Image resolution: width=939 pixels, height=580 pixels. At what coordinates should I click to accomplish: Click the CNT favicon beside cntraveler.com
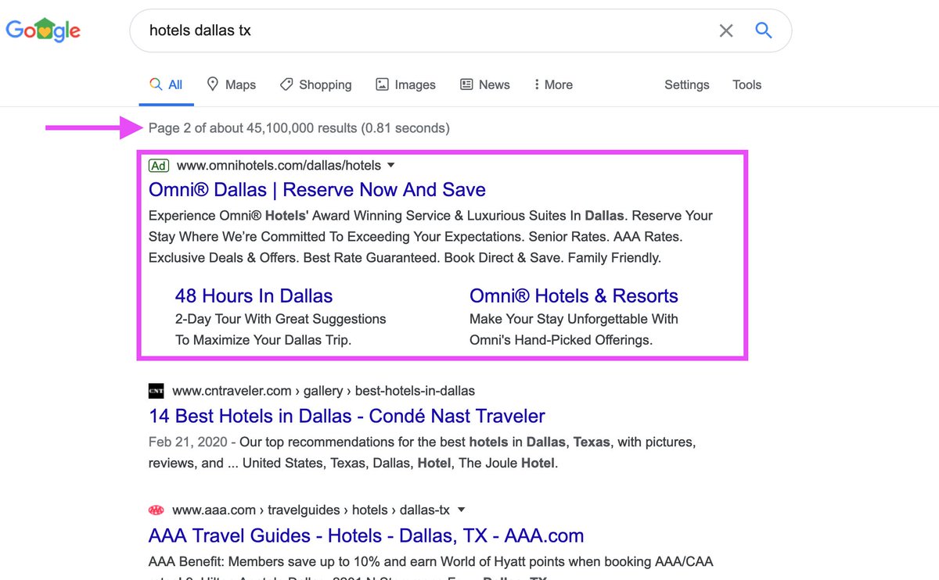[156, 391]
